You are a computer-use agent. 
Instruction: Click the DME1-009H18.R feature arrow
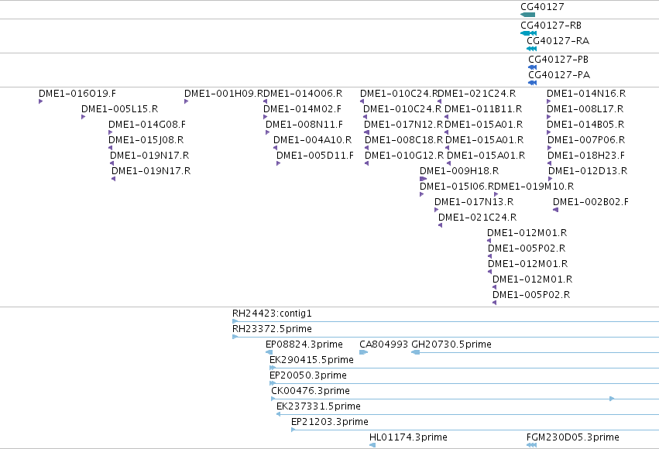click(x=424, y=179)
